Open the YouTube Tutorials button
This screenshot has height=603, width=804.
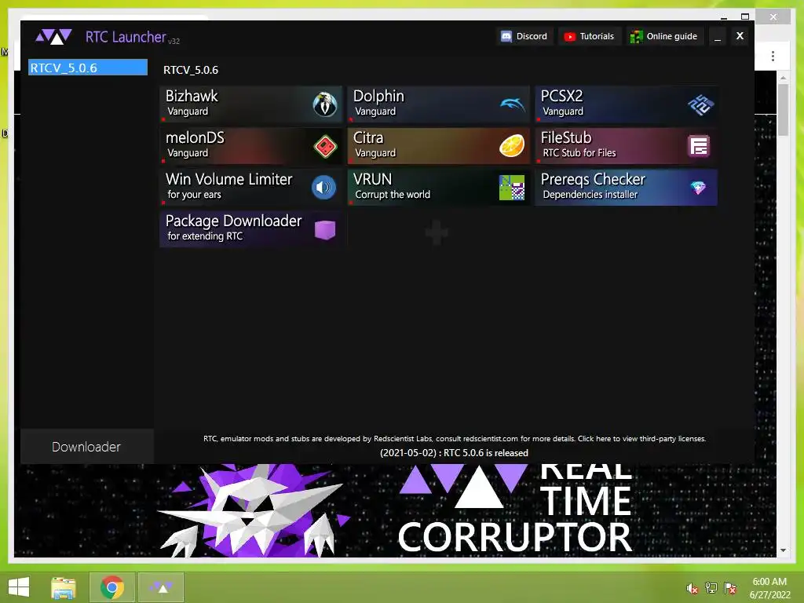coord(589,36)
